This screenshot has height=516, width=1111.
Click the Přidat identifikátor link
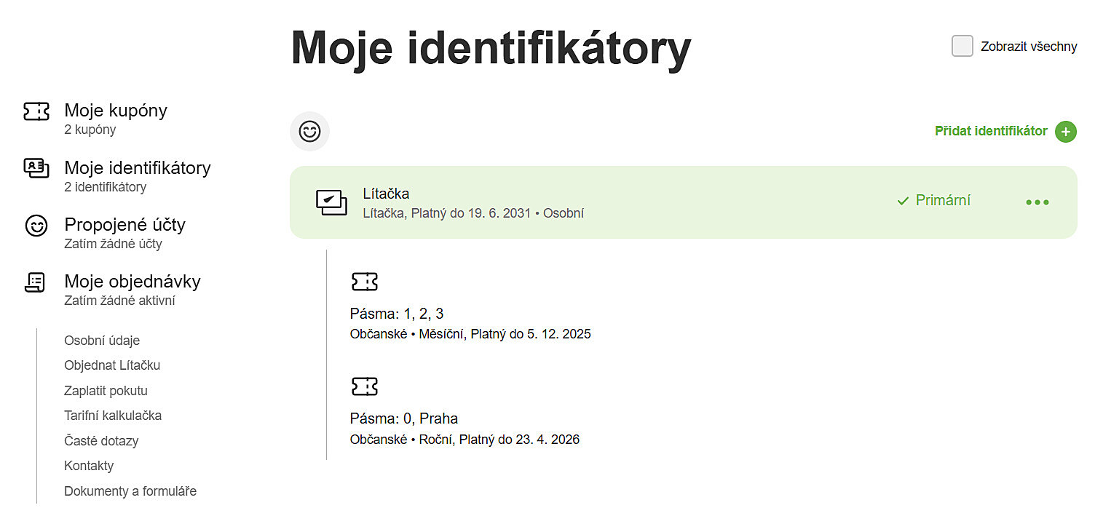[x=991, y=132]
